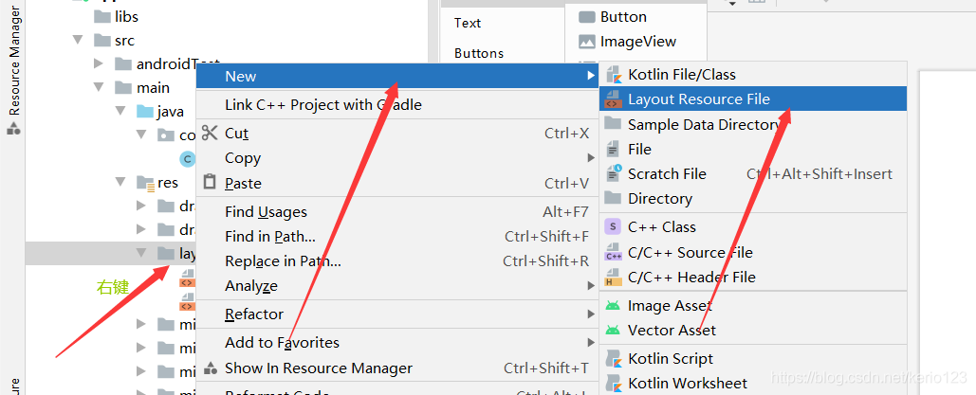This screenshot has width=976, height=395.
Task: Expand the androidTest folder
Action: tap(99, 63)
